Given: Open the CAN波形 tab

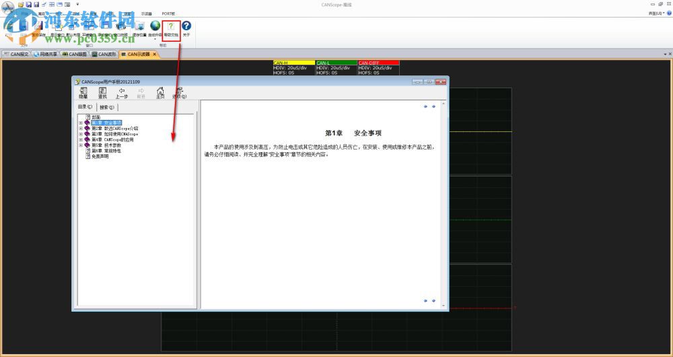Looking at the screenshot, I should tap(104, 54).
